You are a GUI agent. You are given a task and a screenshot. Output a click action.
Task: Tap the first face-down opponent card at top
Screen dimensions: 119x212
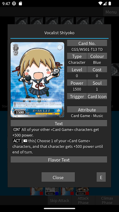point(21,21)
